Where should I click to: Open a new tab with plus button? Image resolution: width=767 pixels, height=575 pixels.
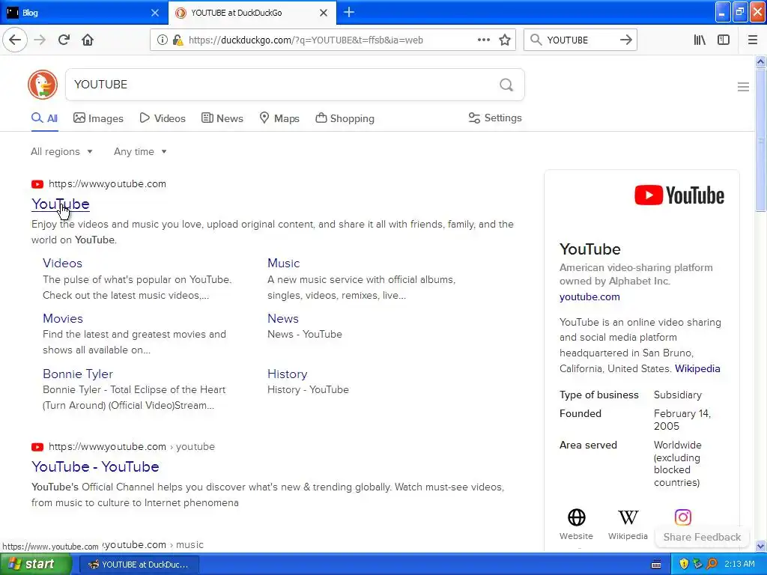click(x=349, y=13)
